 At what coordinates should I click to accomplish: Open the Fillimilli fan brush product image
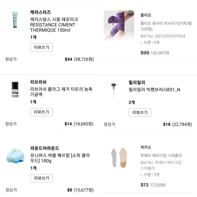click(114, 90)
